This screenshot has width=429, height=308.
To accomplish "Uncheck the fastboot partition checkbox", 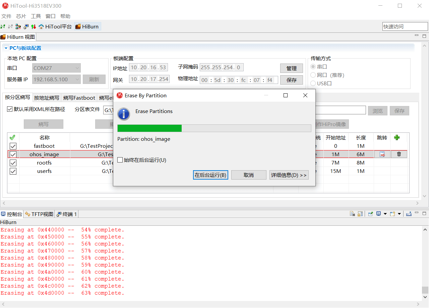I will (x=13, y=146).
